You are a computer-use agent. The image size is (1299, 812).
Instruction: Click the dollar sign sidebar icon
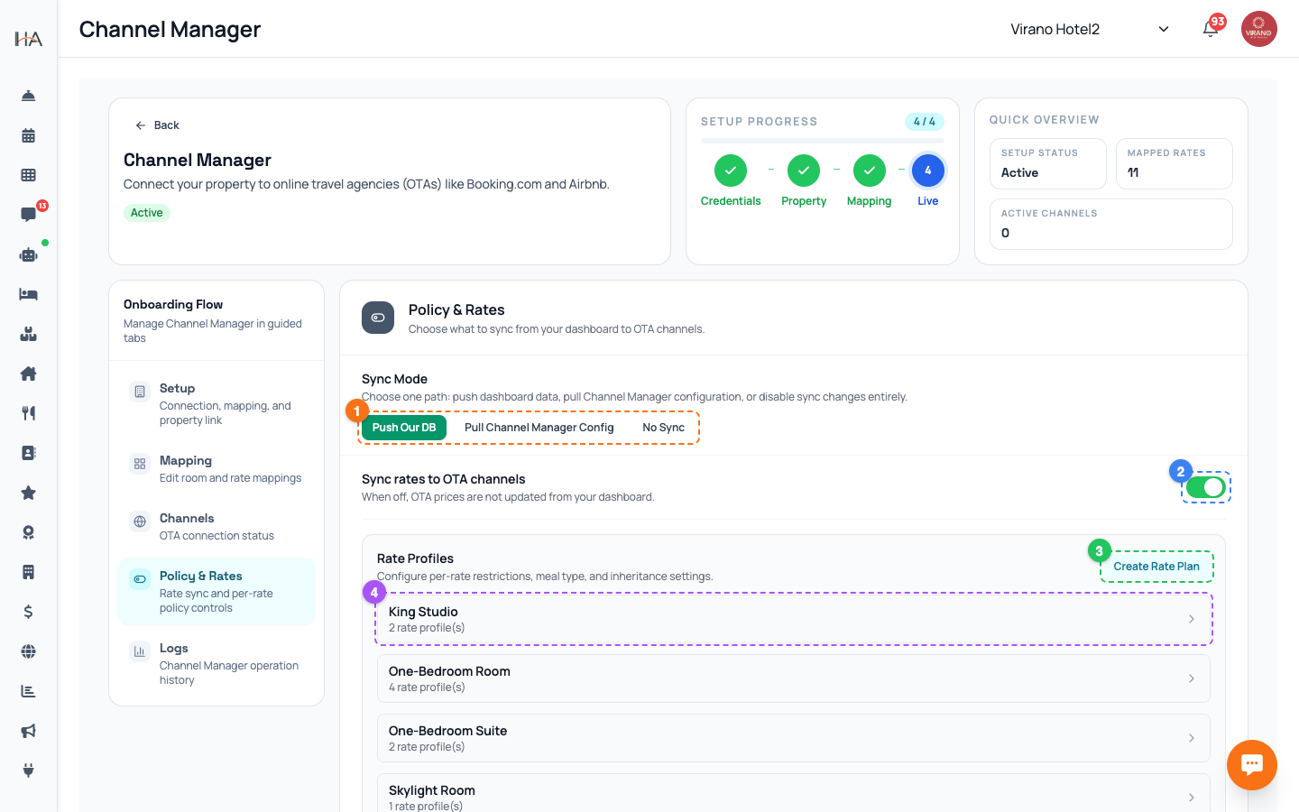point(29,612)
